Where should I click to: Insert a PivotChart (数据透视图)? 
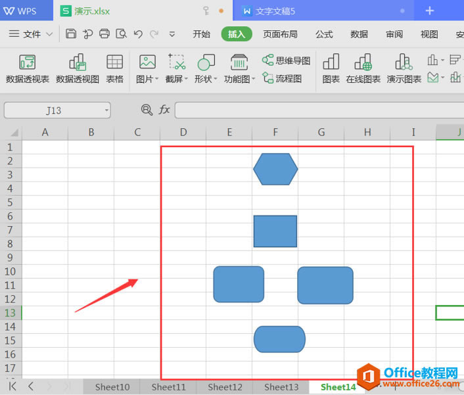click(x=78, y=69)
